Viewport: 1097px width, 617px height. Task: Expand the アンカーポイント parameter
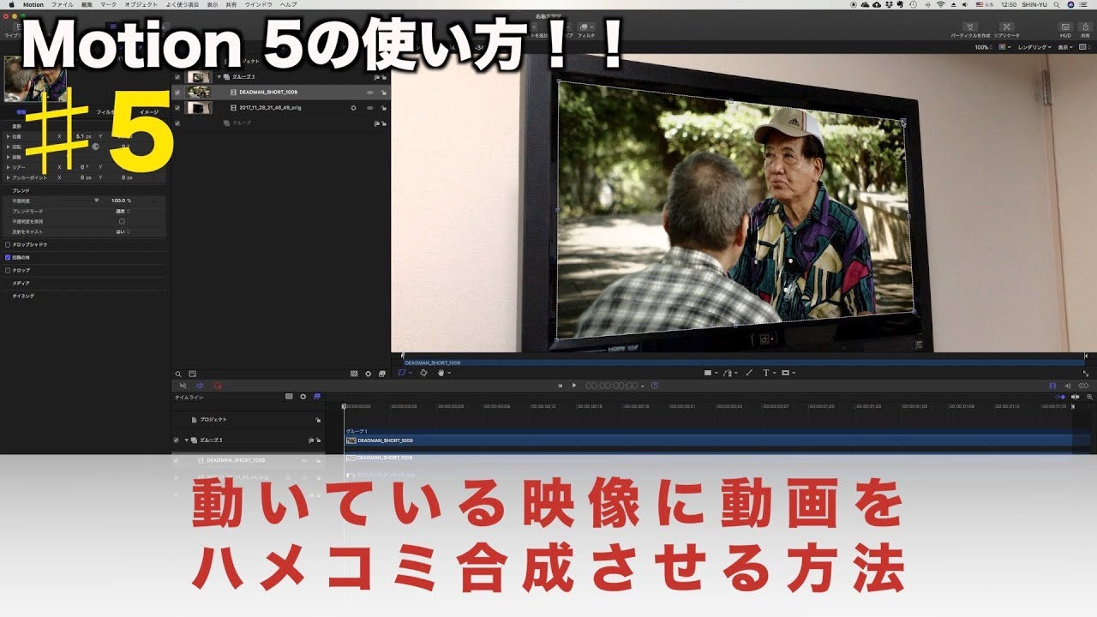pyautogui.click(x=9, y=177)
